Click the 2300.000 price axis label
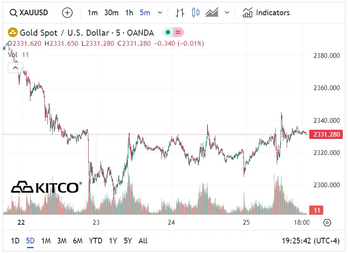Image resolution: width=348 pixels, height=253 pixels. 327,185
